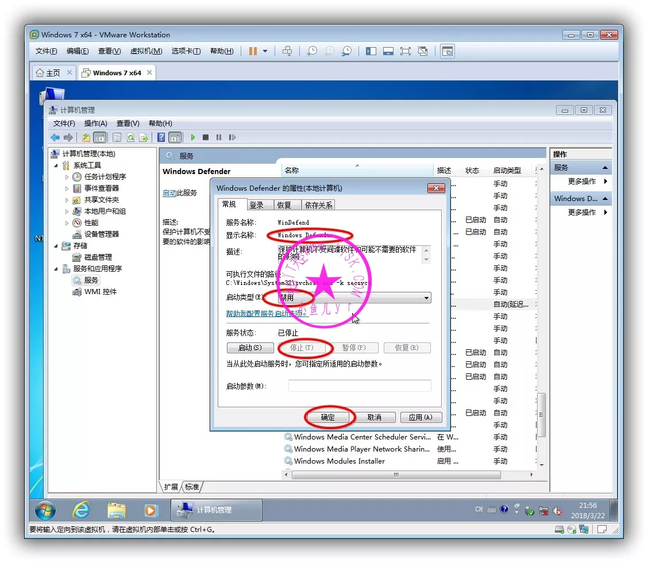Image resolution: width=648 pixels, height=563 pixels.
Task: Click the VMware full screen mode icon
Action: 406,51
